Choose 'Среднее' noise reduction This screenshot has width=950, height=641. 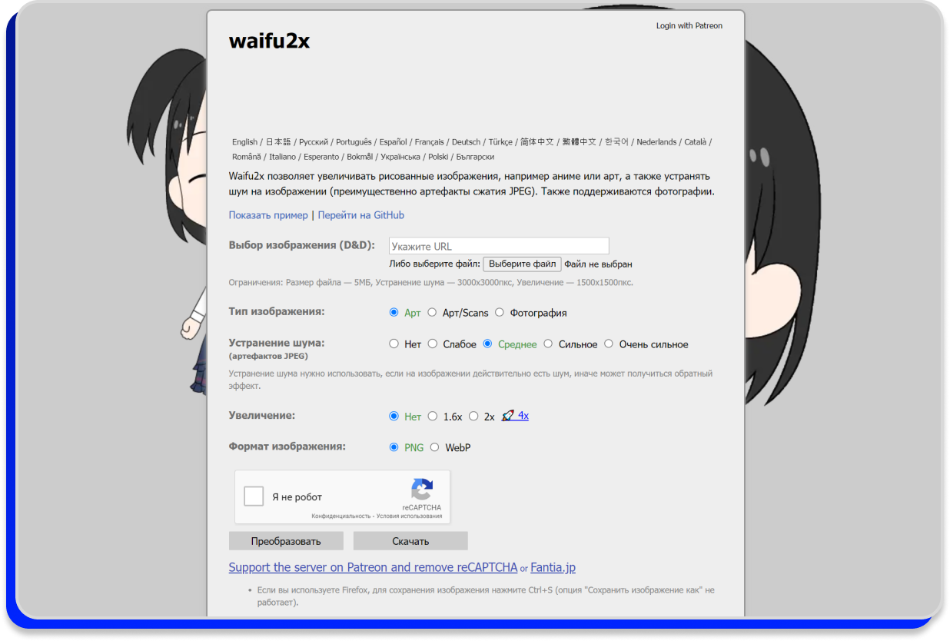point(487,344)
